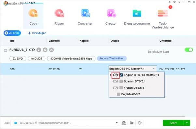Preview Spanish DTS/5.1 track eye icon

pyautogui.click(x=115, y=81)
